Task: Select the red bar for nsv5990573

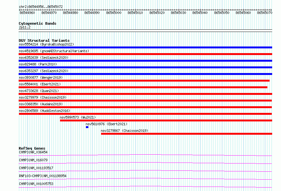Action: (x=166, y=120)
